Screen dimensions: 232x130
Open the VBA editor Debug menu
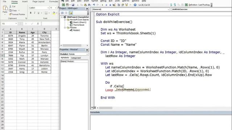coord(103,1)
